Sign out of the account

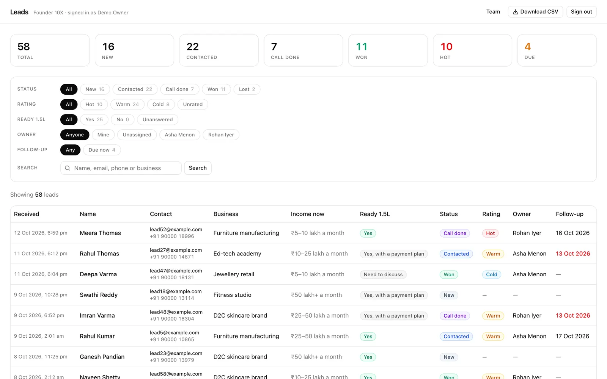(x=581, y=12)
